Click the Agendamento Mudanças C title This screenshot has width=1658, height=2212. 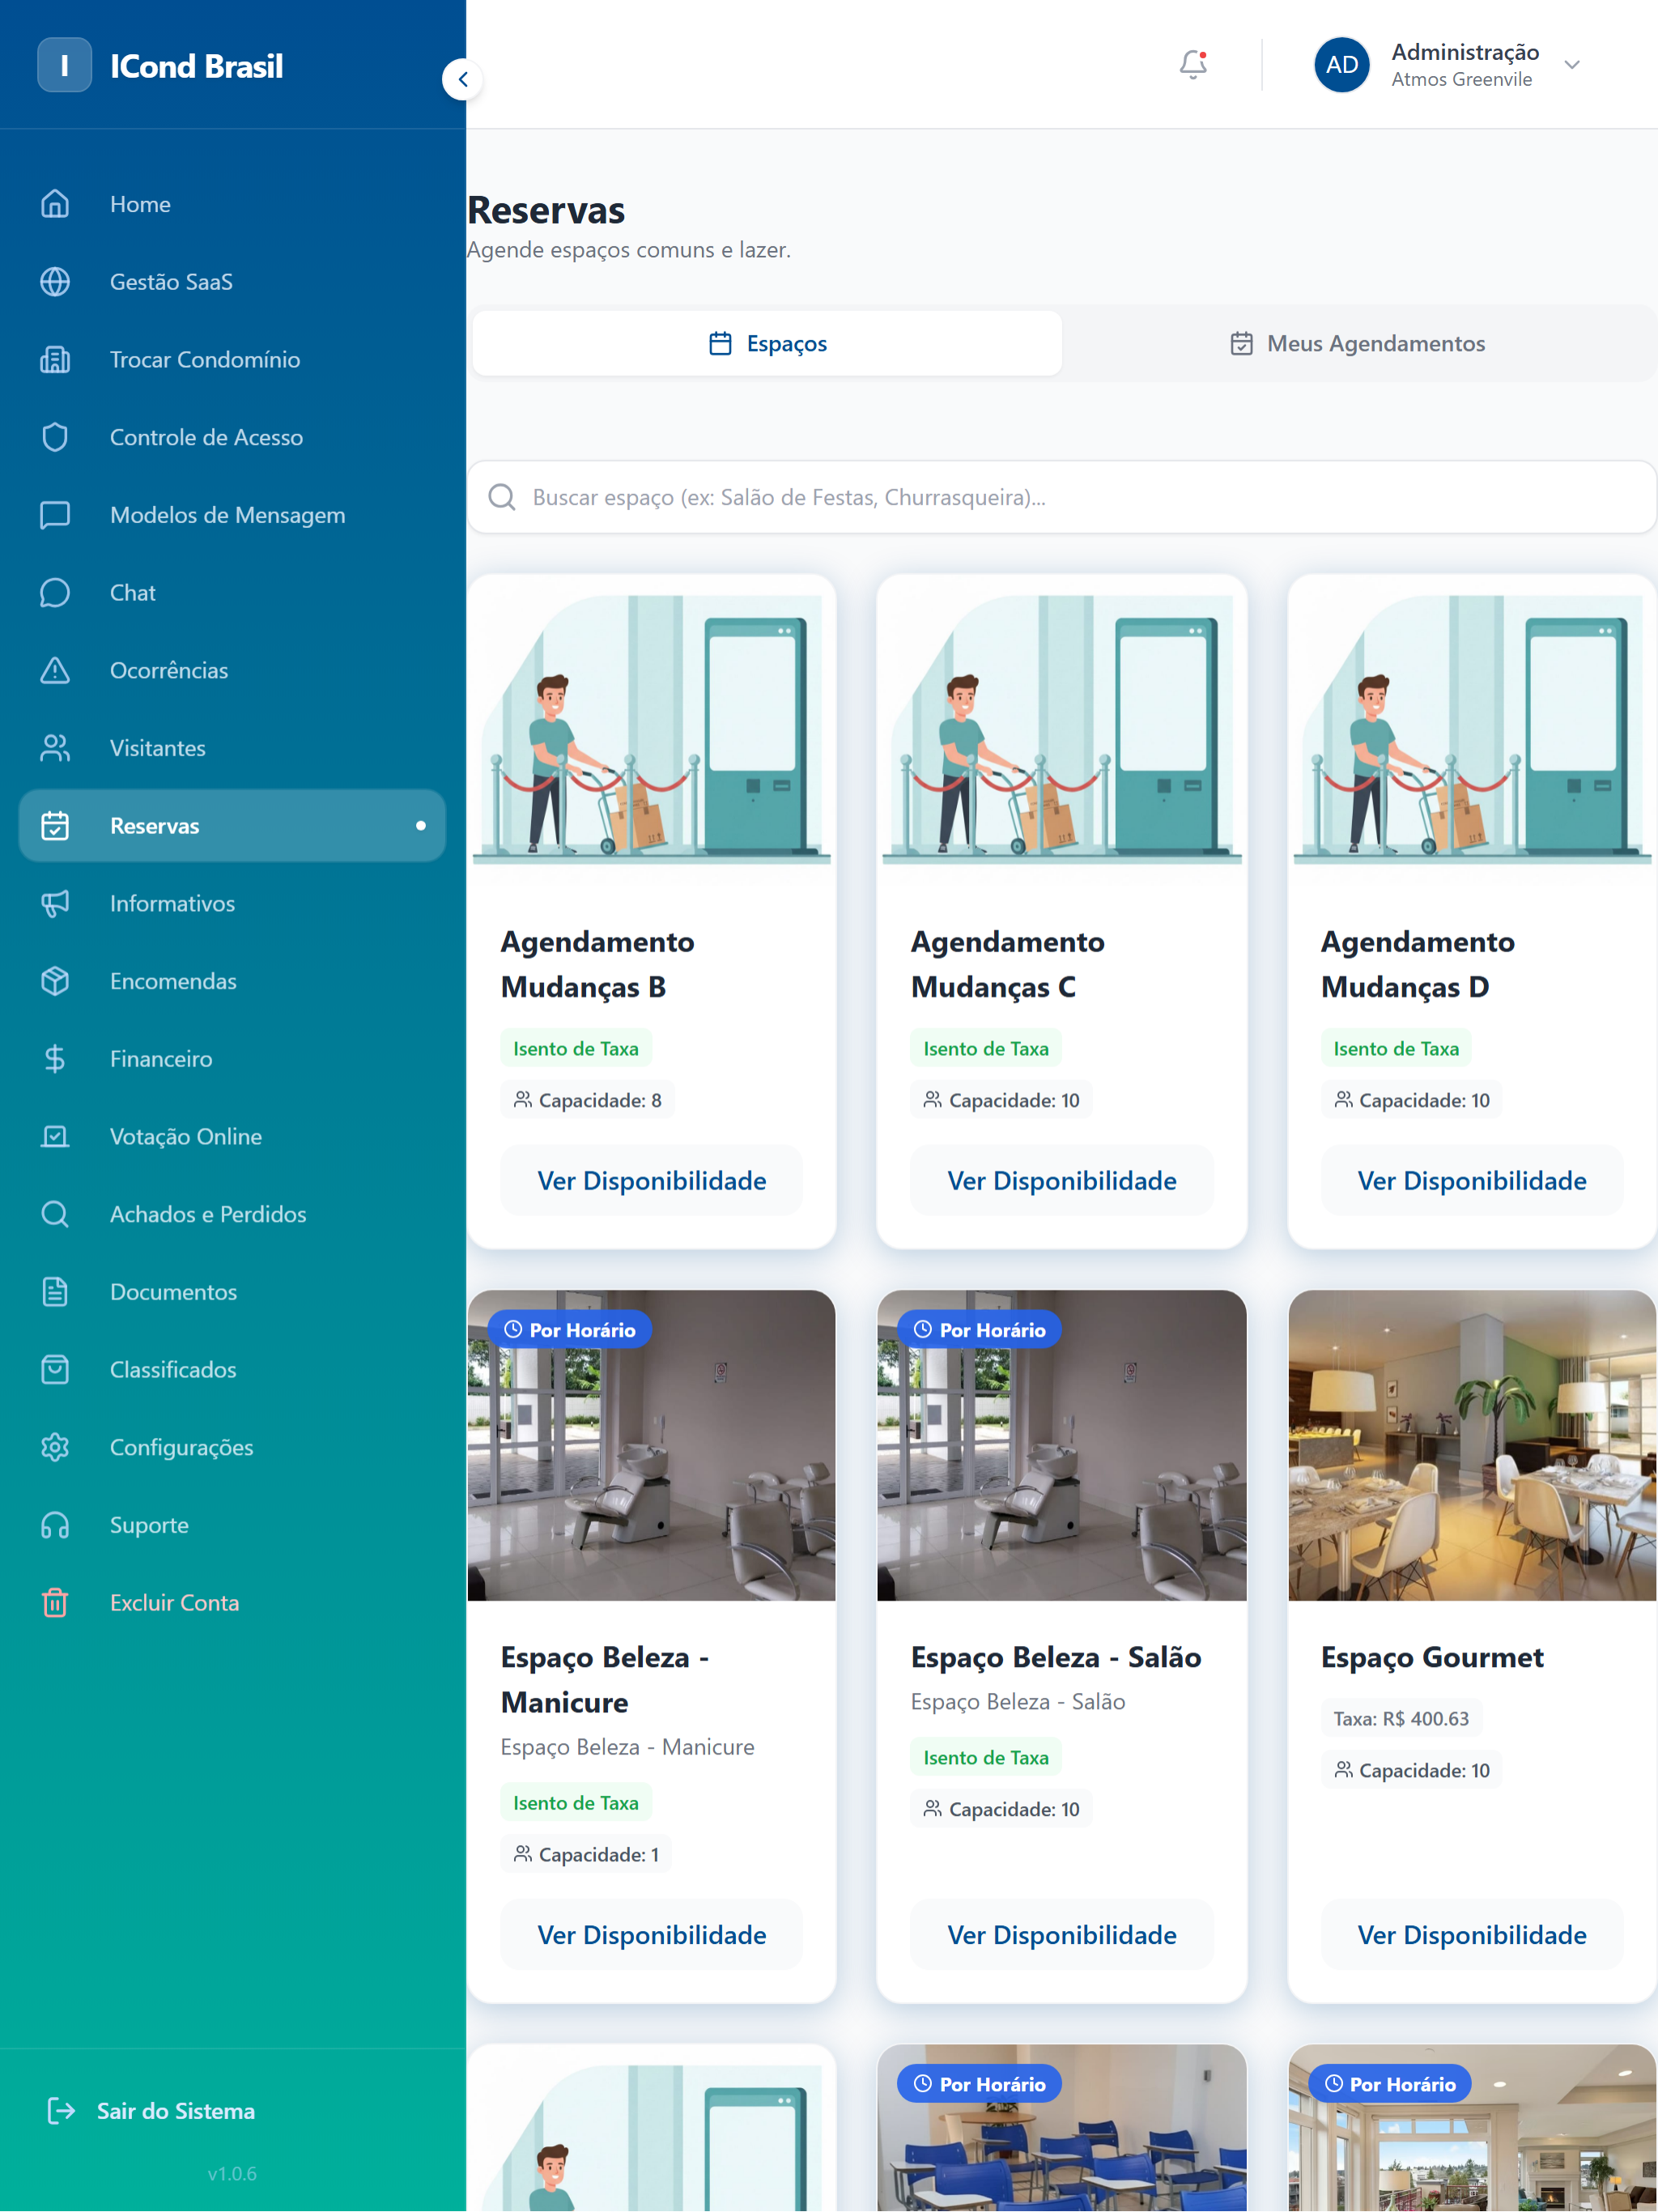1008,964
